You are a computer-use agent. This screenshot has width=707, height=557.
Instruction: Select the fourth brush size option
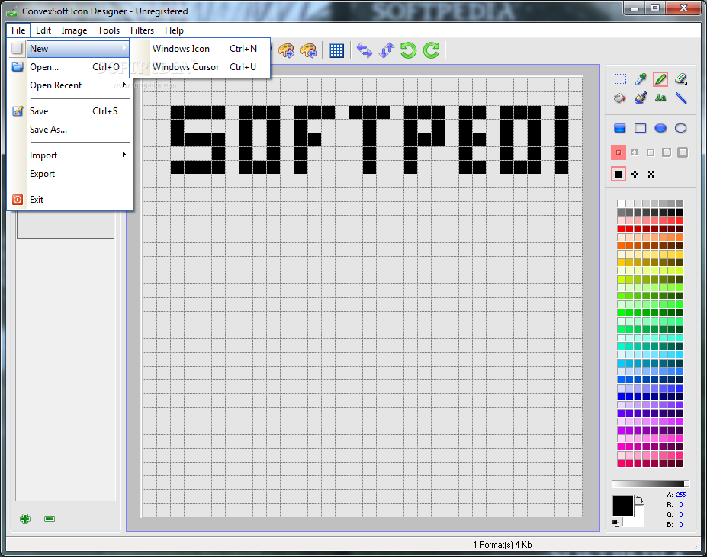[667, 152]
